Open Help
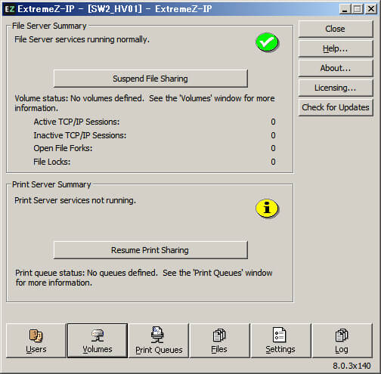This screenshot has height=374, width=381. 336,48
